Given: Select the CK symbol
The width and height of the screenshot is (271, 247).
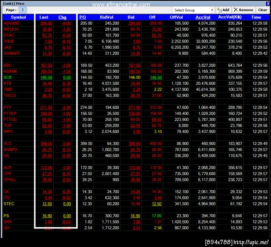Looking at the screenshot, I should [6, 192].
